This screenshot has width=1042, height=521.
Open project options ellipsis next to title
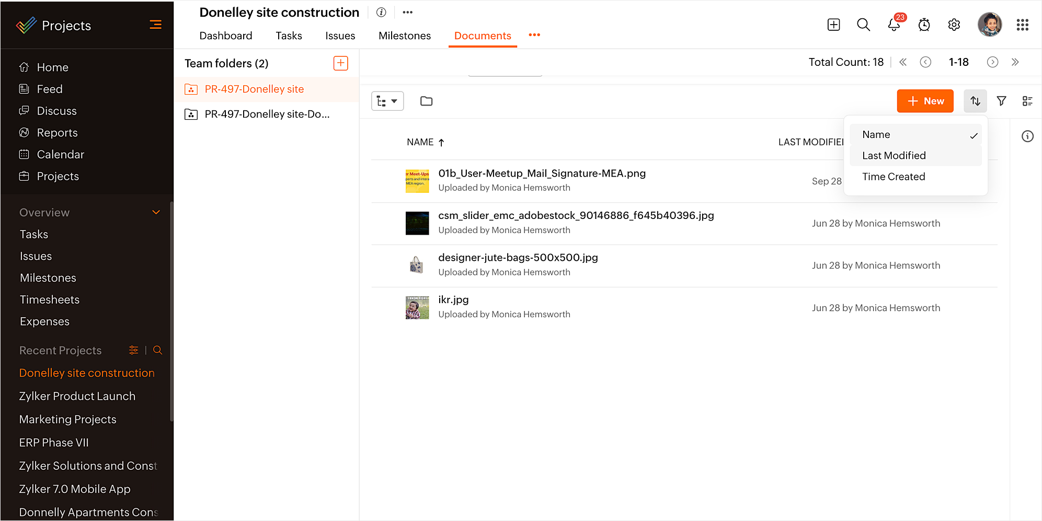pos(408,12)
